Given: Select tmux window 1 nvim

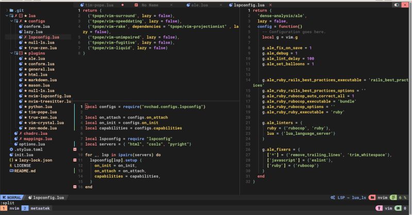Looking at the screenshot, I should [10, 208].
